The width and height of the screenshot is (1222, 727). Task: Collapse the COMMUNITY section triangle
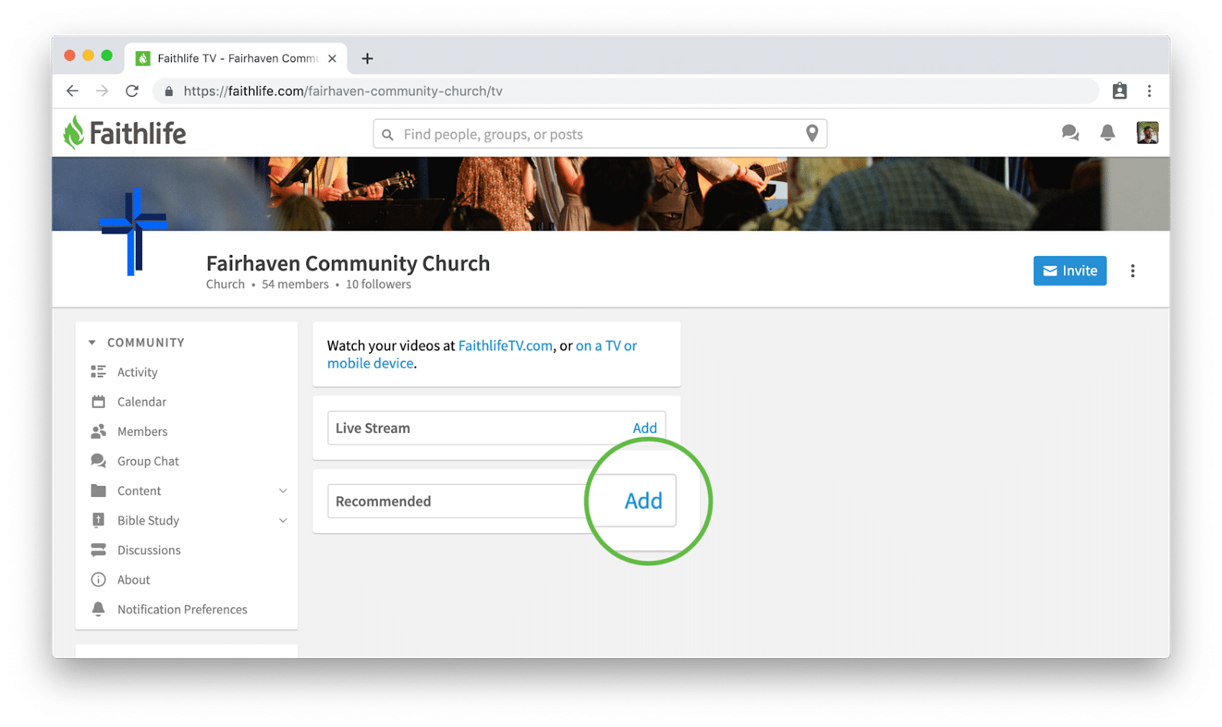click(92, 343)
